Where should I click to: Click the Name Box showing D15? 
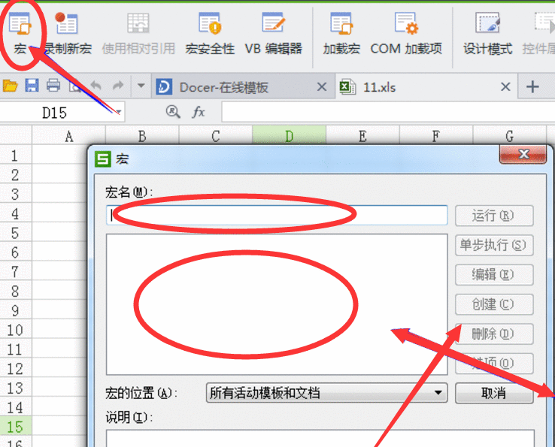pos(54,113)
